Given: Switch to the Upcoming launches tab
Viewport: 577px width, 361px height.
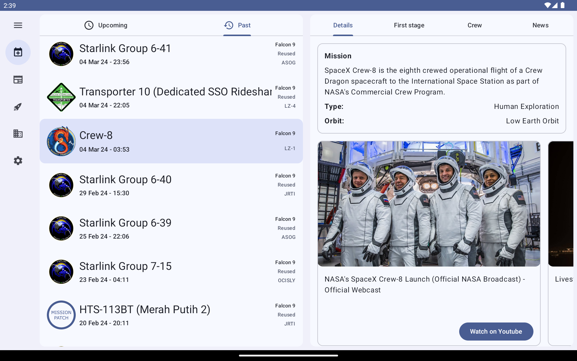Looking at the screenshot, I should [x=105, y=25].
